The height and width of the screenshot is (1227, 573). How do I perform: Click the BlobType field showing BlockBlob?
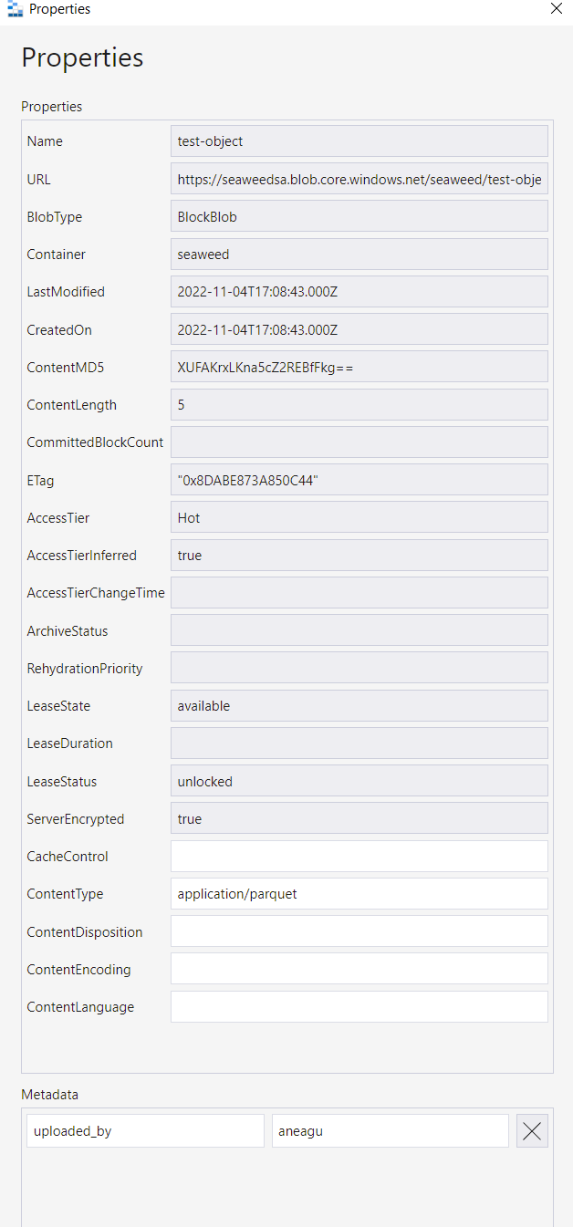(x=359, y=216)
